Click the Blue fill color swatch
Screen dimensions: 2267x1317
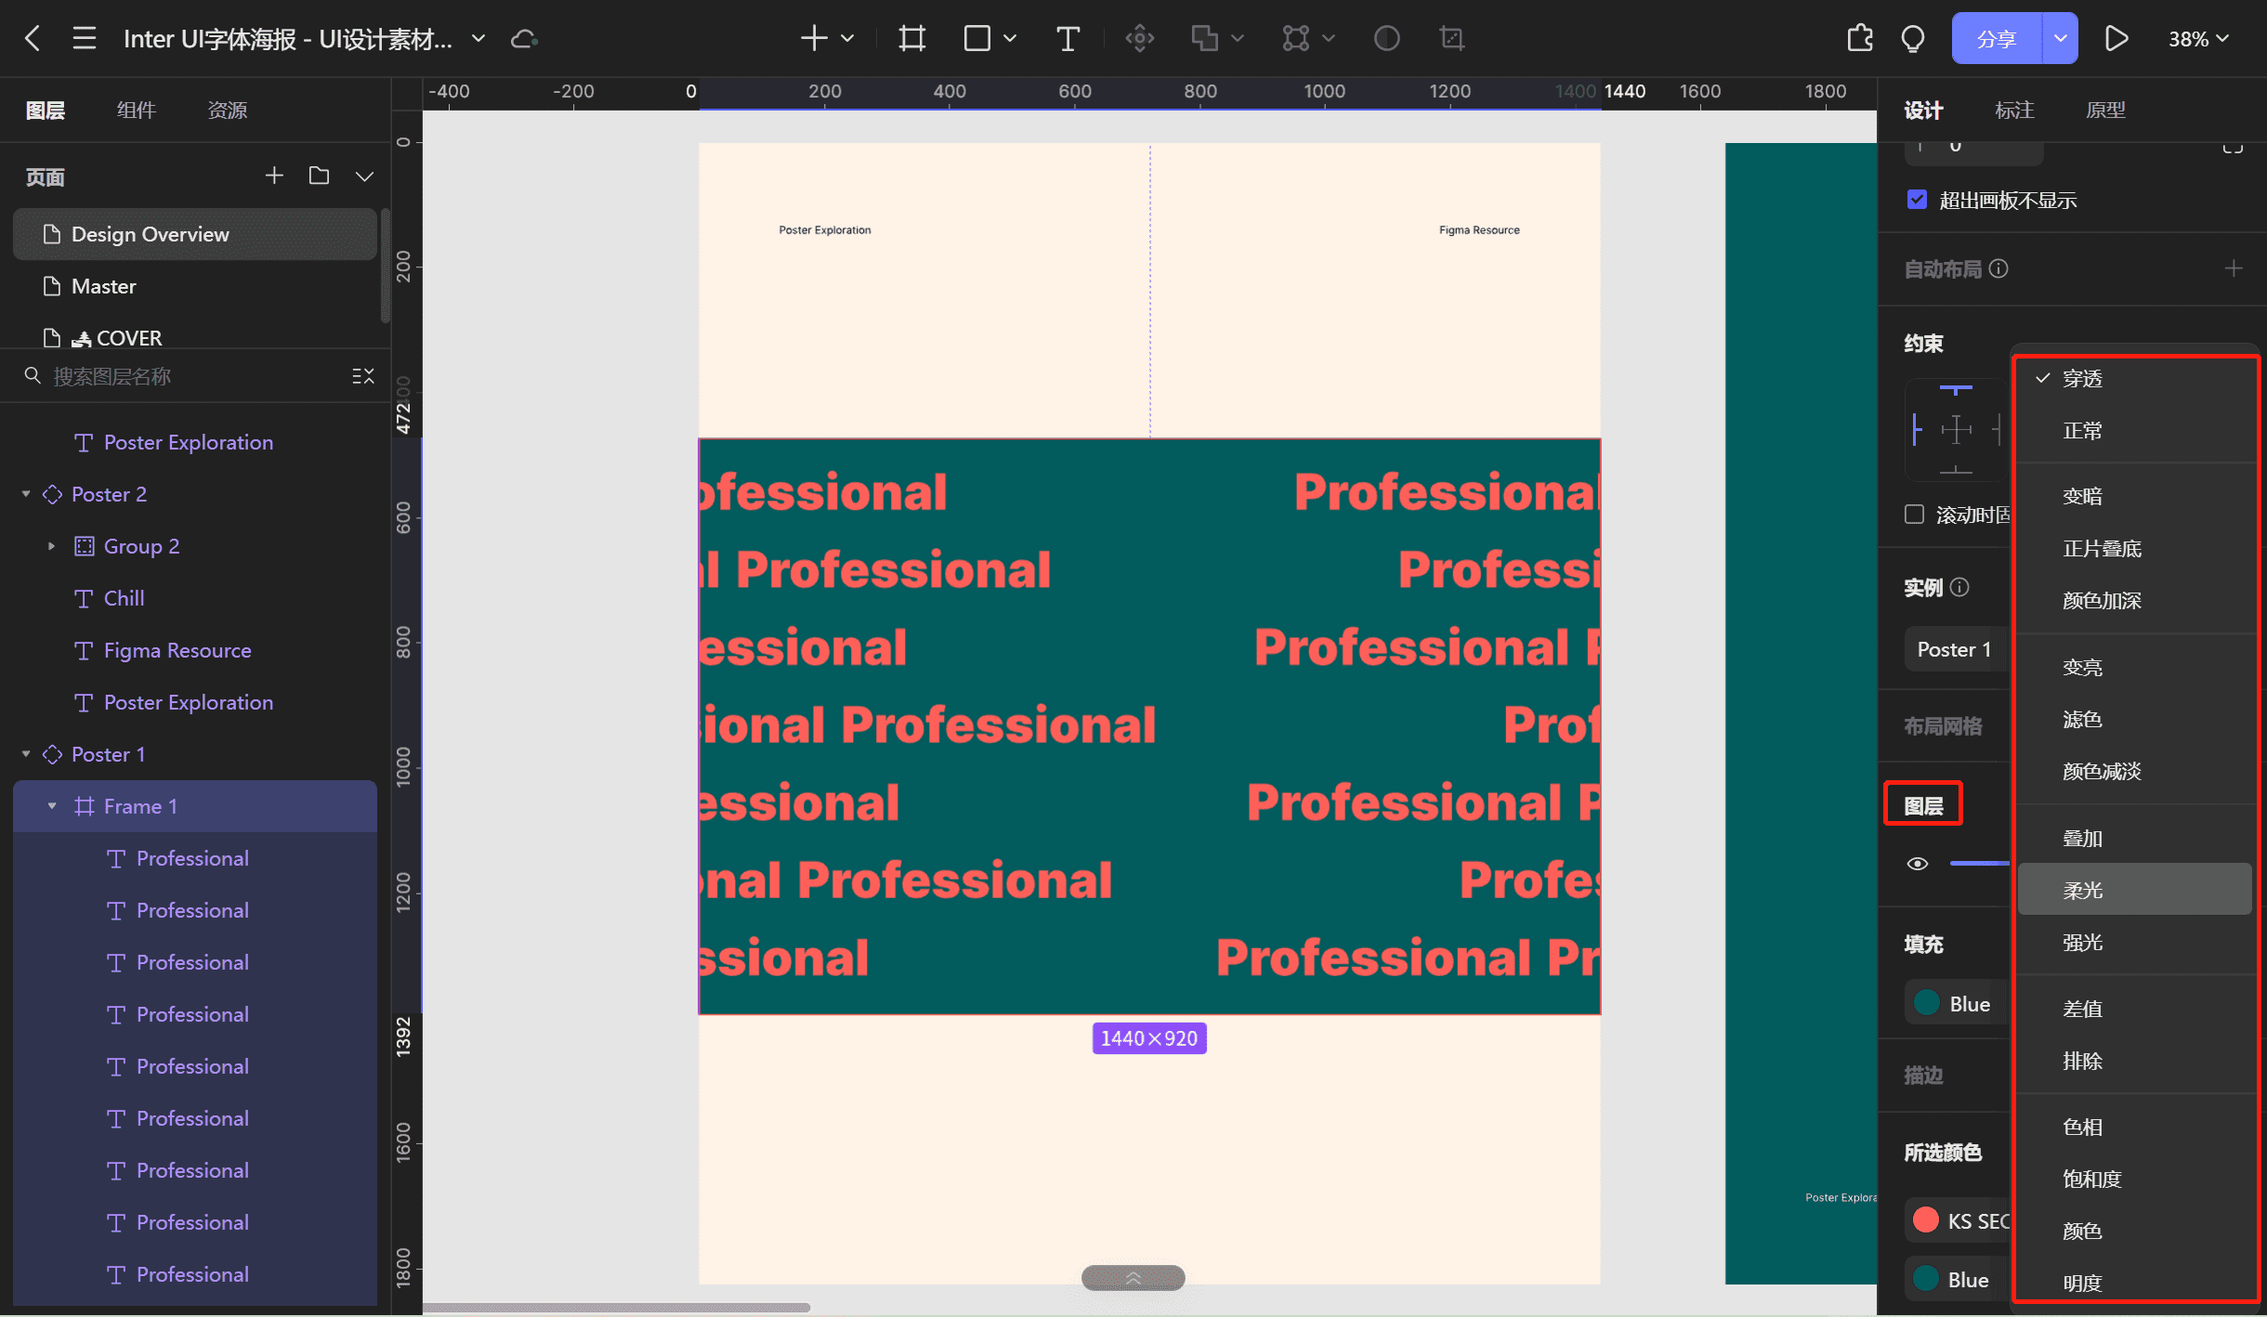1927,1003
